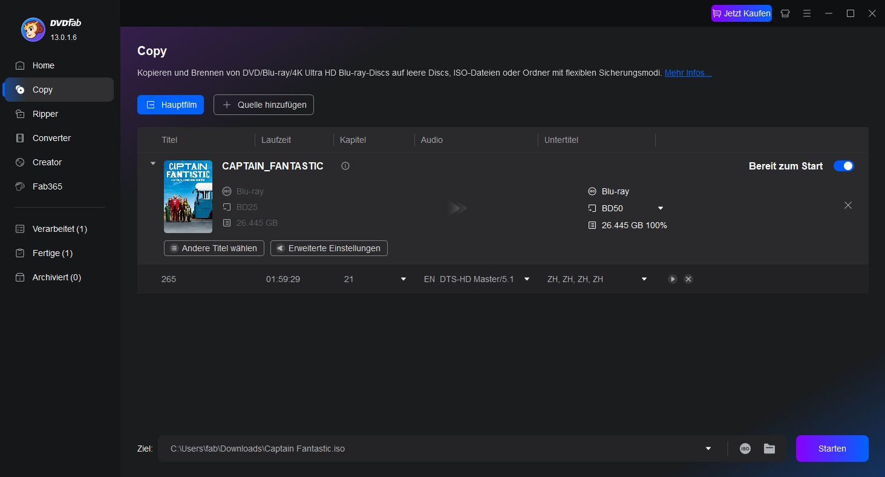This screenshot has width=885, height=477.
Task: Open the Verarbeitet (1) task list
Action: (x=59, y=229)
